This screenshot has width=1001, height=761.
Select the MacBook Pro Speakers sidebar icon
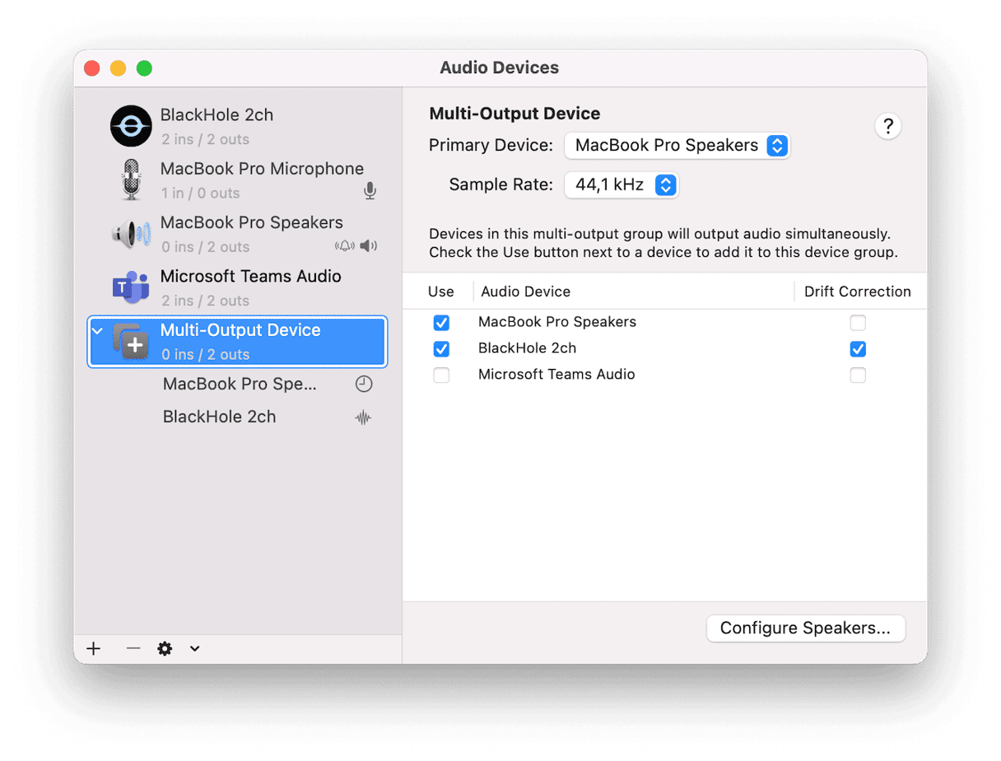tap(131, 233)
